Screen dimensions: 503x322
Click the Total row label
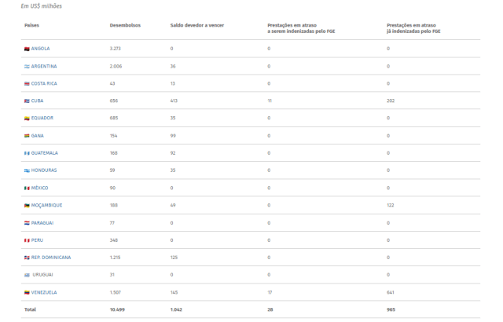click(30, 309)
